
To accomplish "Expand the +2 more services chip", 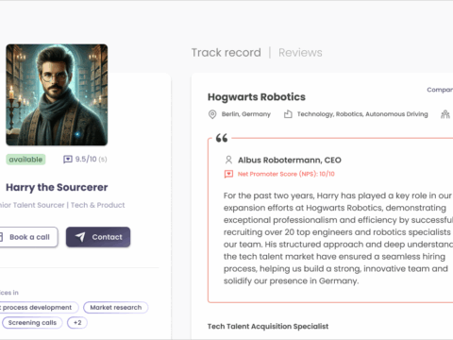I will coord(77,323).
